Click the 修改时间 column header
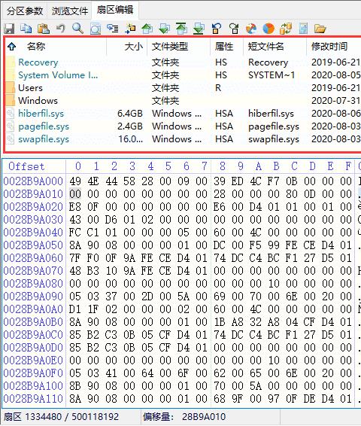Screen dimensions: 361x426 point(329,47)
